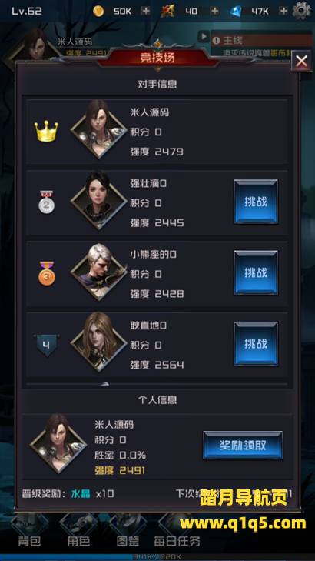The height and width of the screenshot is (561, 315).
Task: Tap the blue diamond currency icon
Action: pos(236,11)
